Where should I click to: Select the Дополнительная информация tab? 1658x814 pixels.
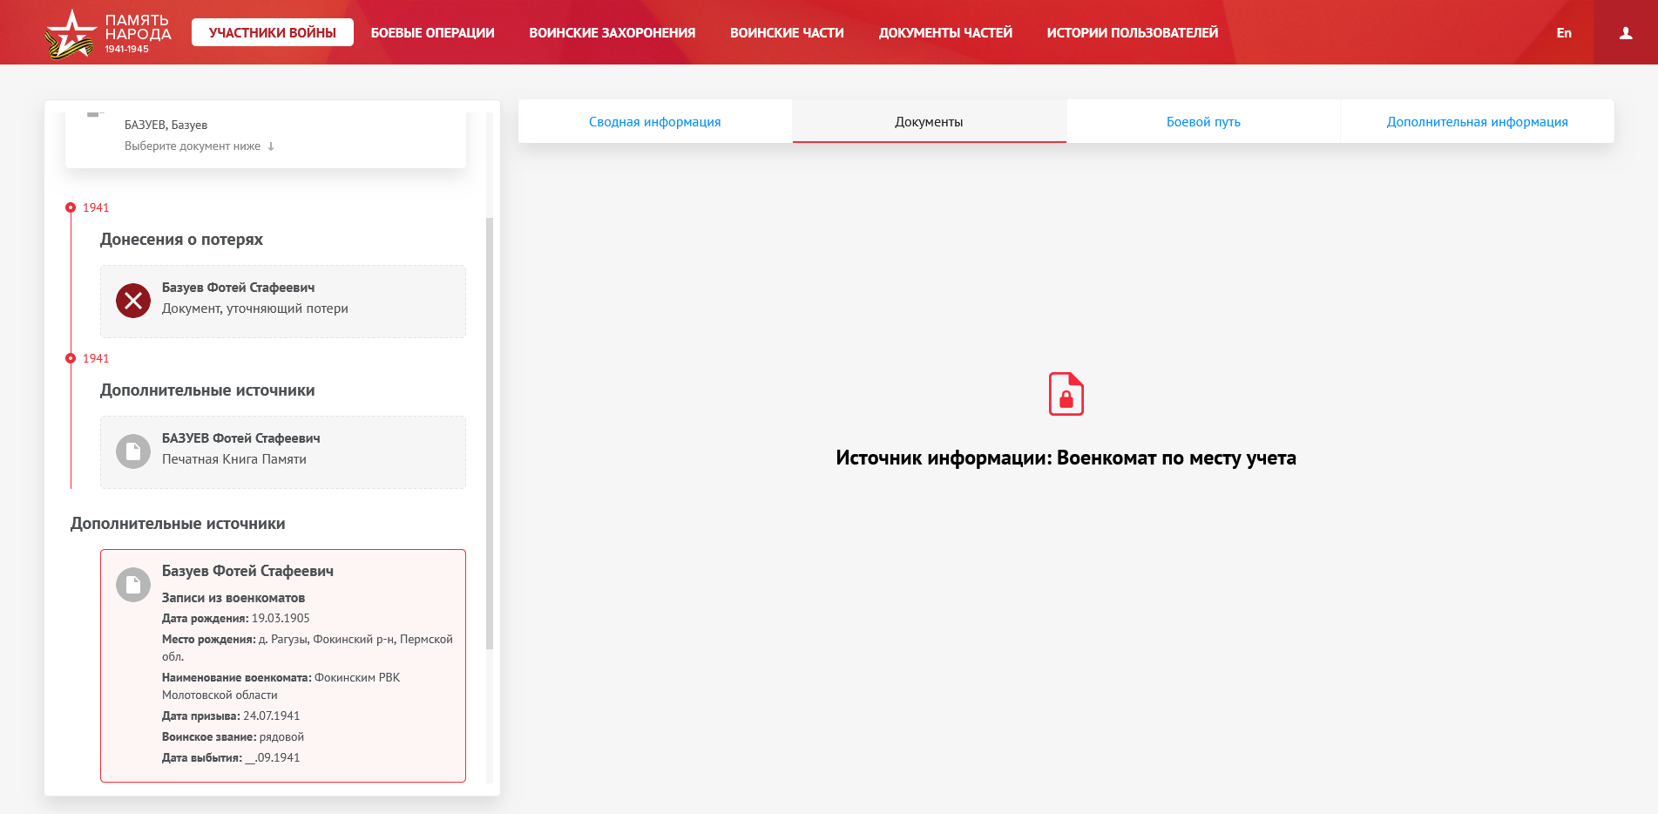pos(1477,122)
